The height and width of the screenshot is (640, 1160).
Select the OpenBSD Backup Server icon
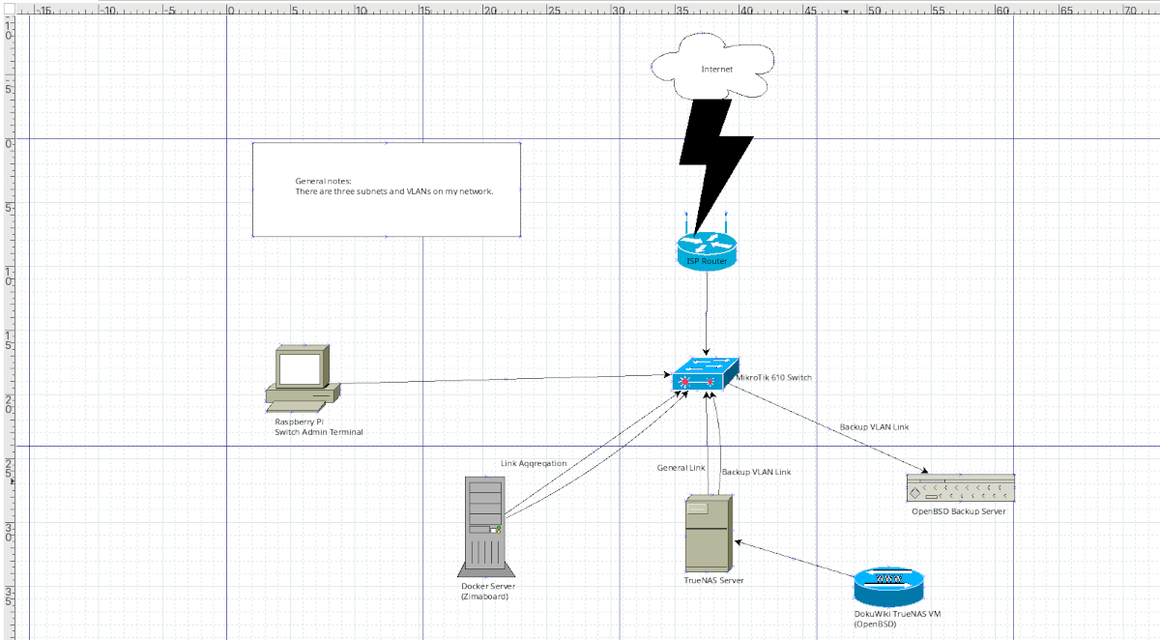(x=960, y=488)
